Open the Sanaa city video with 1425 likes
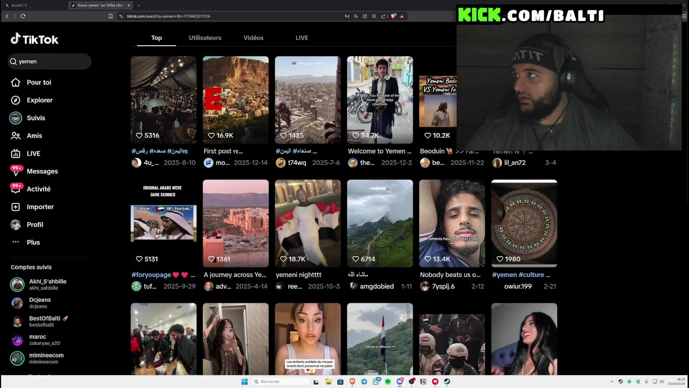Screen dimensions: 689x388 (x=308, y=100)
